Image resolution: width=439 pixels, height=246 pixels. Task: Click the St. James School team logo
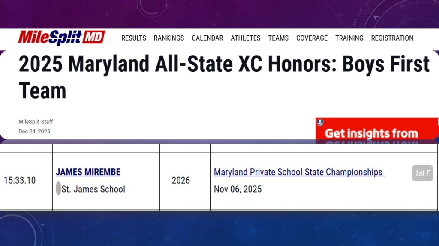[58, 188]
